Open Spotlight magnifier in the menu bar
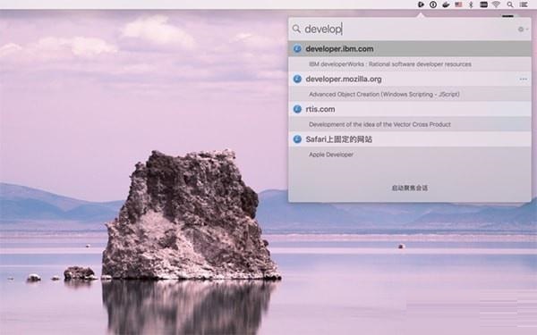This screenshot has height=335, width=537. [510, 4]
